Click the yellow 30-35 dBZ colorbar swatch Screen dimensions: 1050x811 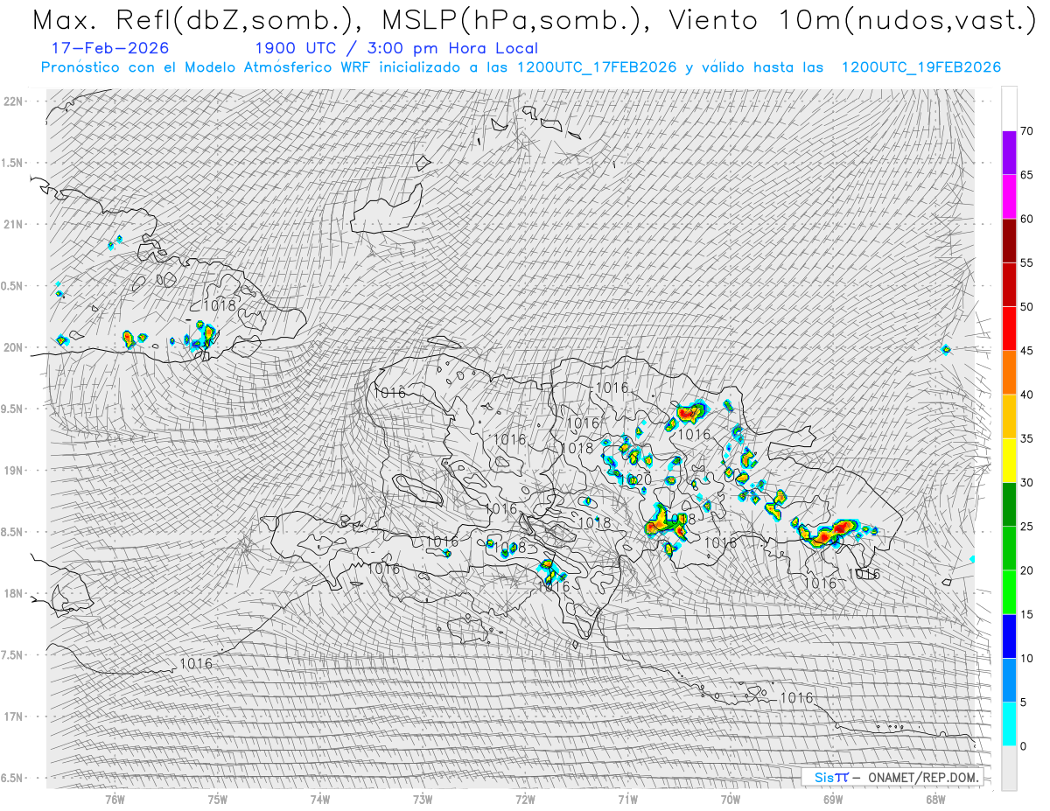tap(1009, 460)
